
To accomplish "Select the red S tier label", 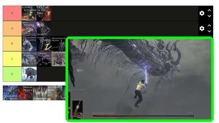I will coord(12,13).
